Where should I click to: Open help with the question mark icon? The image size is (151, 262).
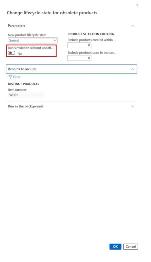coord(137,6)
